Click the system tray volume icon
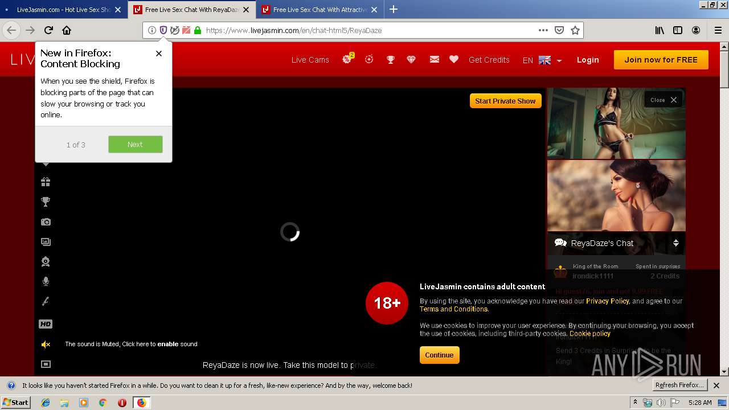The image size is (729, 410). pos(661,403)
